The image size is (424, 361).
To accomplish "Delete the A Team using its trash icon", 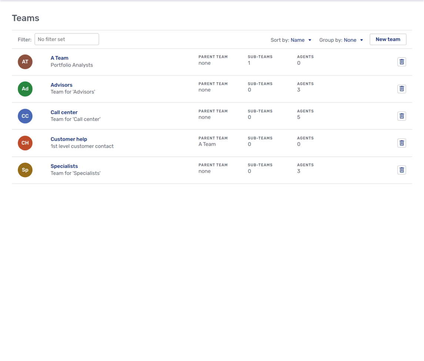I will 401,62.
